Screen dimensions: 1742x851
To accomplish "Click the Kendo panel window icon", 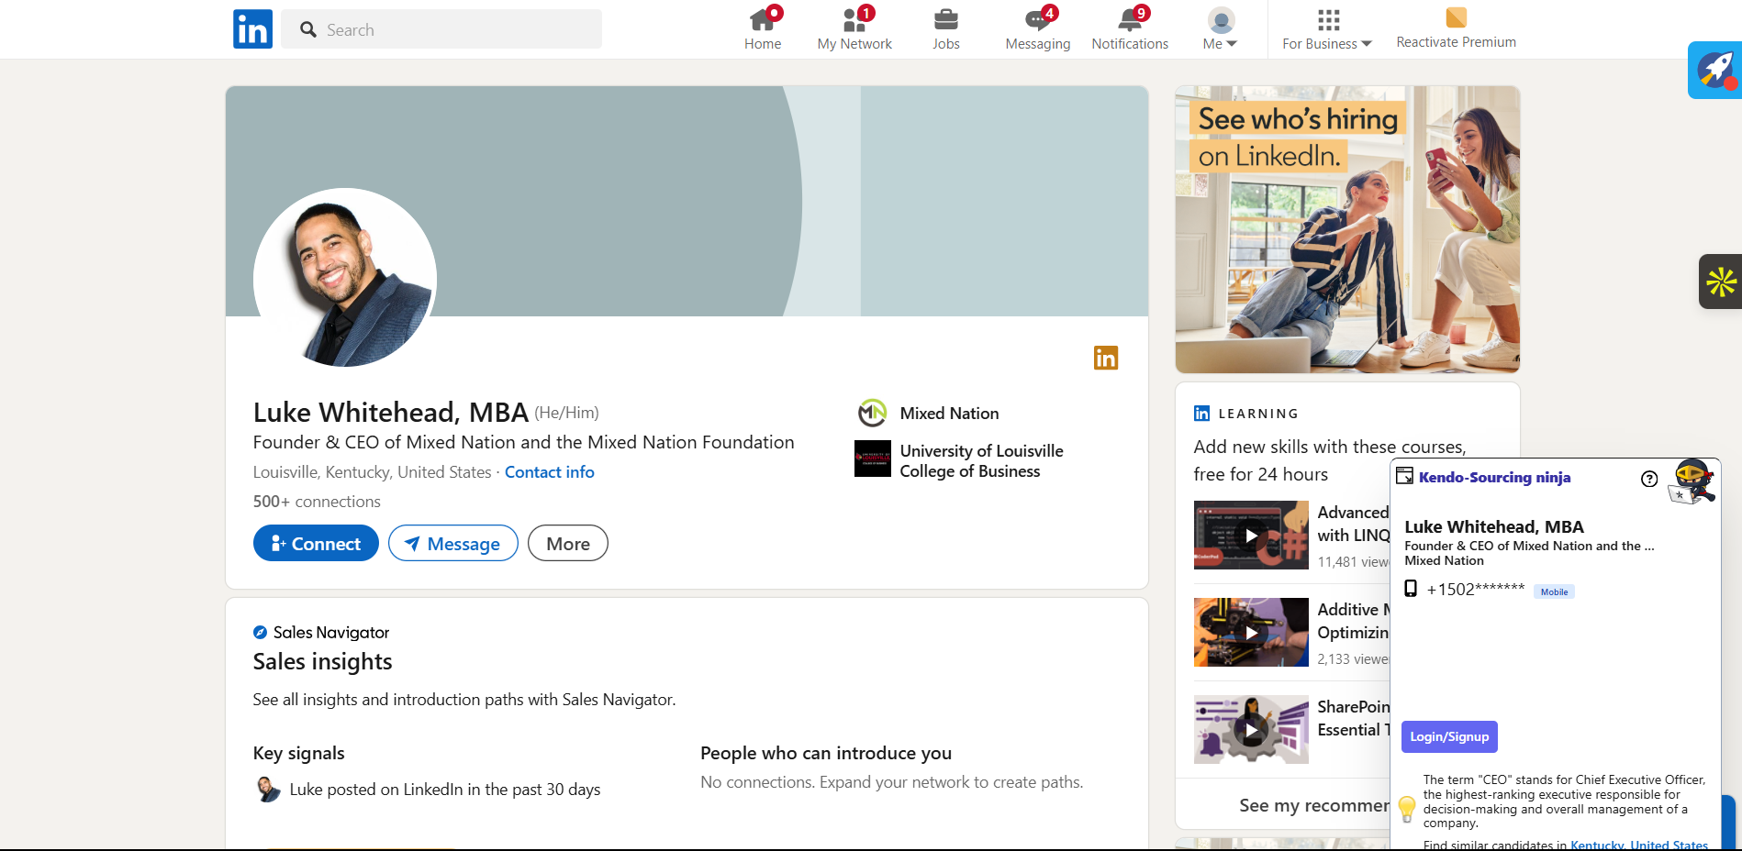I will pos(1404,475).
